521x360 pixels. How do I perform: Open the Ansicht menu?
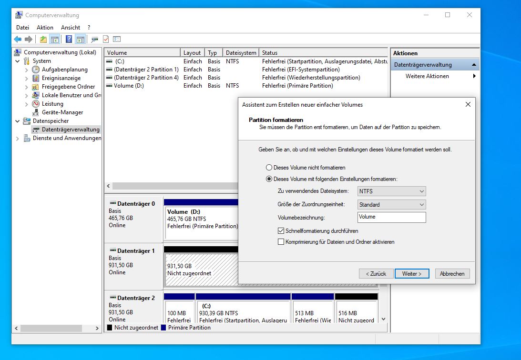[x=71, y=28]
